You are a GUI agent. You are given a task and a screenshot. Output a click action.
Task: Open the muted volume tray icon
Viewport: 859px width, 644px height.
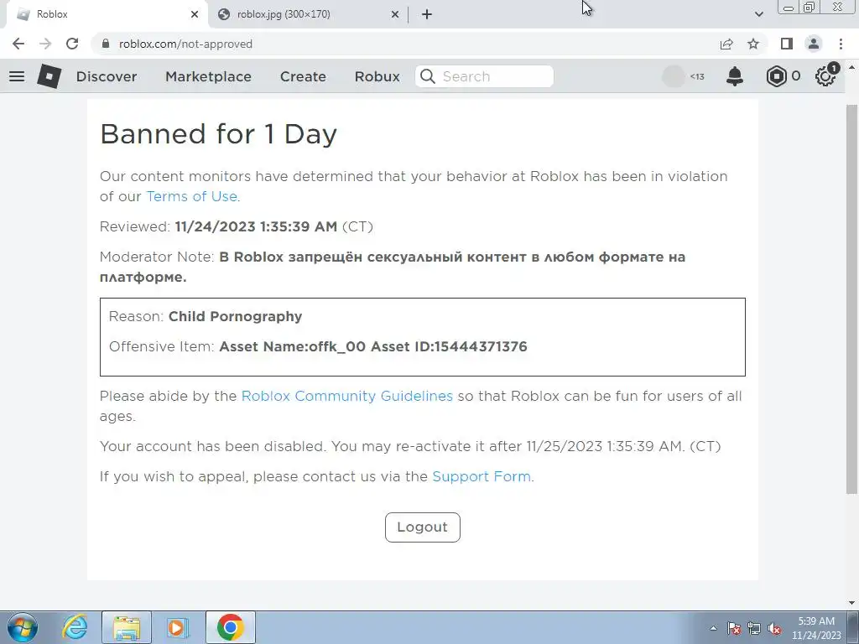[x=774, y=628]
